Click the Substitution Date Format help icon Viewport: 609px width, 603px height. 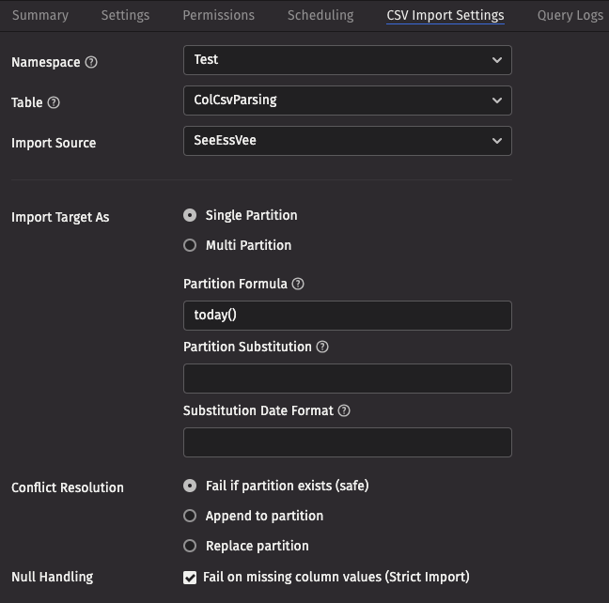click(344, 410)
